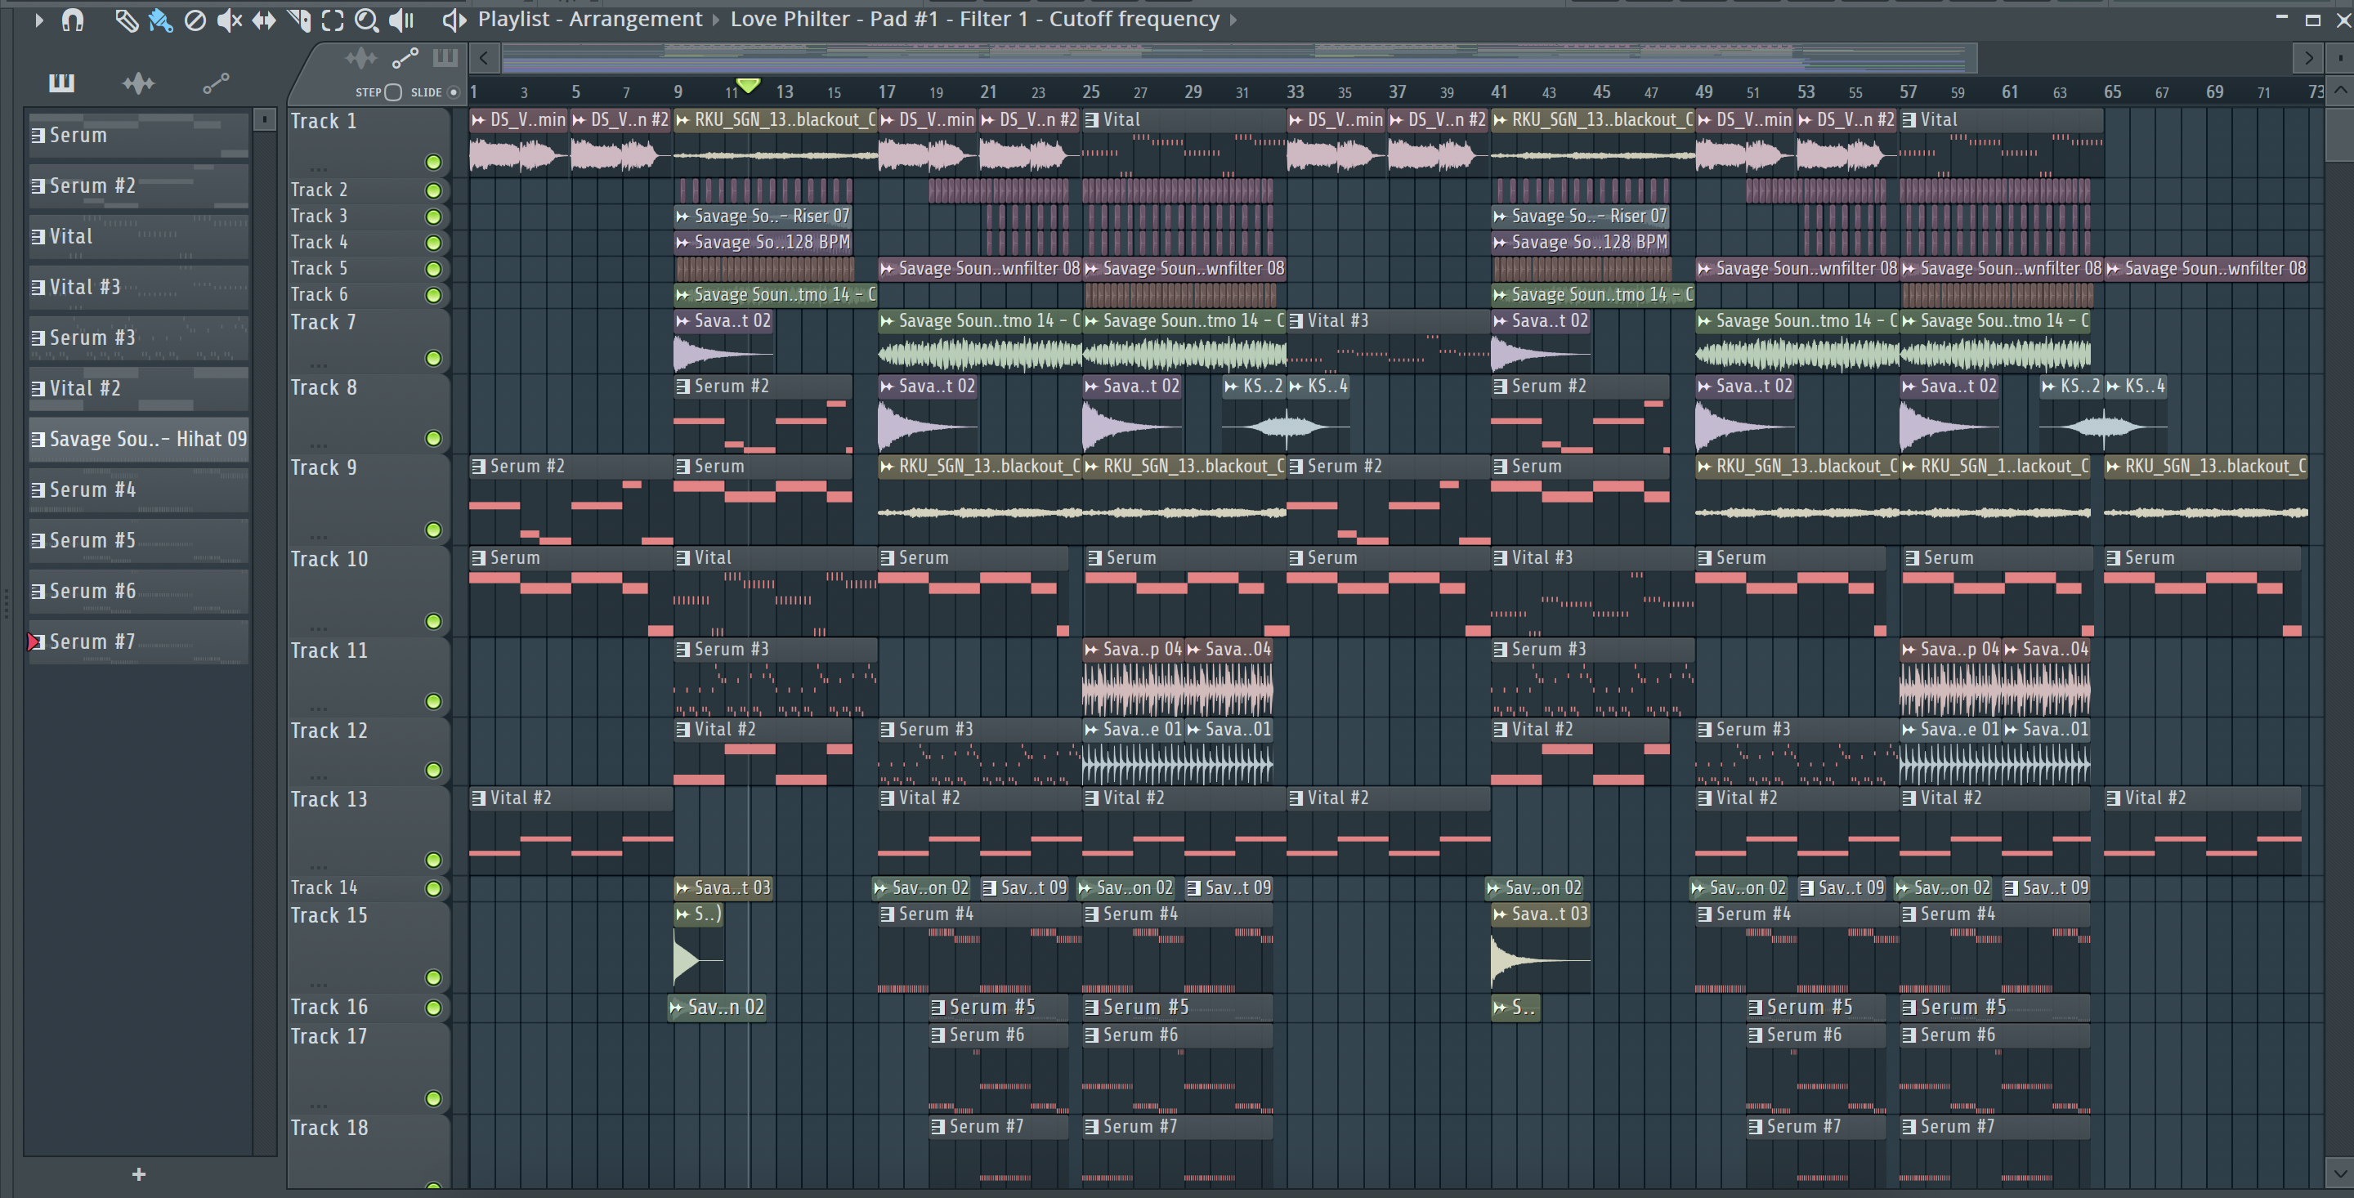The image size is (2354, 1198).
Task: Add a new pattern with plus button
Action: (x=139, y=1174)
